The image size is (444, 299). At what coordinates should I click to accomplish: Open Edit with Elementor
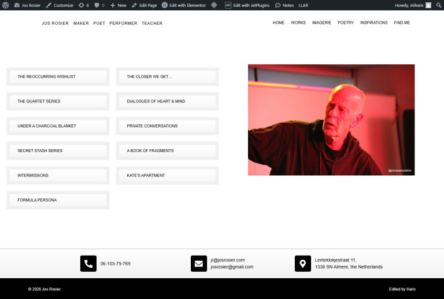click(x=184, y=5)
